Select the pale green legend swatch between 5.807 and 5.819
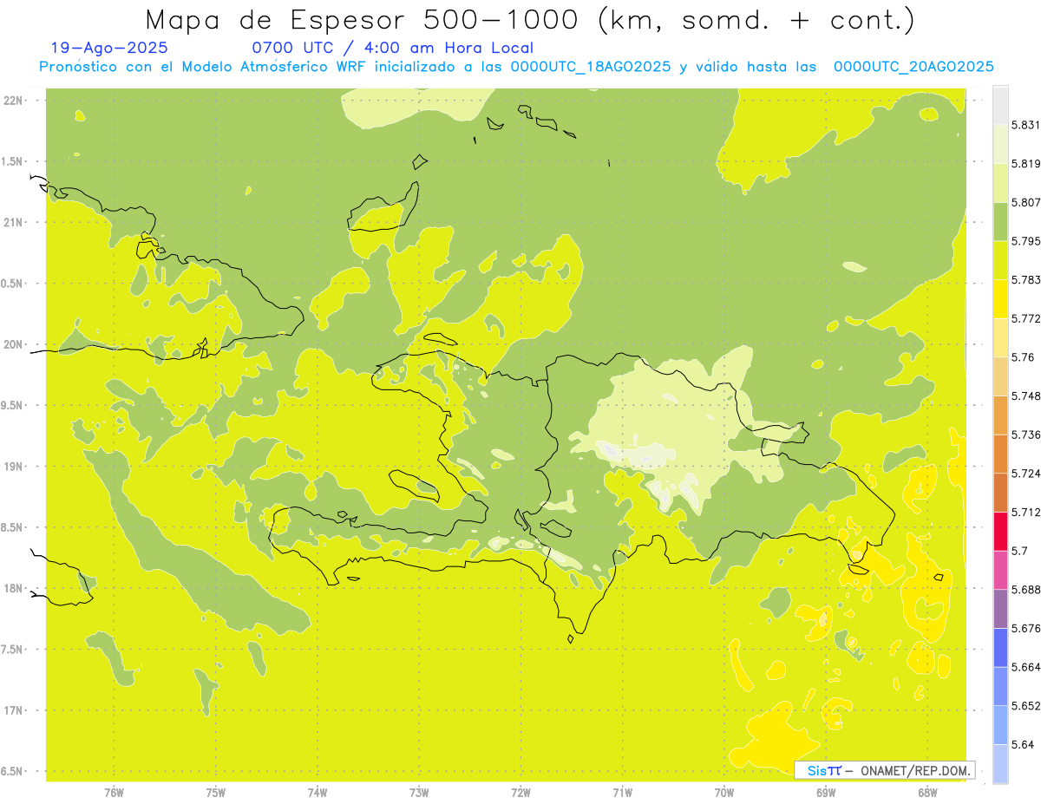The image size is (1041, 804). click(x=1000, y=183)
